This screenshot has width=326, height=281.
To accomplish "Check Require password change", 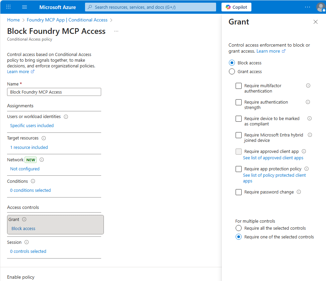I will click(238, 192).
